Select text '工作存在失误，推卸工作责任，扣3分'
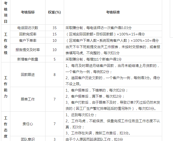This screenshot has width=173, height=141. tap(100, 133)
